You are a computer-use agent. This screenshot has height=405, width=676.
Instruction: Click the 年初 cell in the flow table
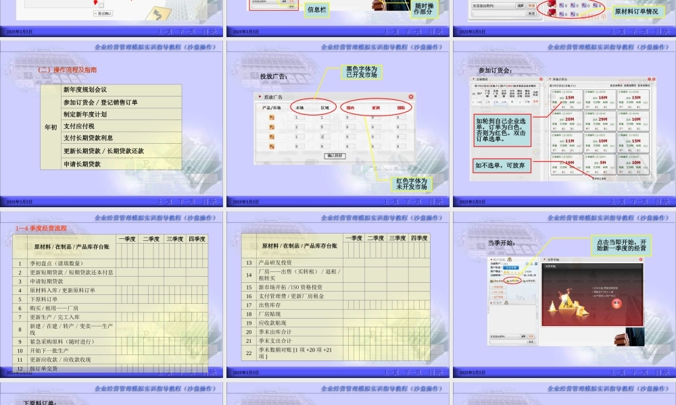51,127
